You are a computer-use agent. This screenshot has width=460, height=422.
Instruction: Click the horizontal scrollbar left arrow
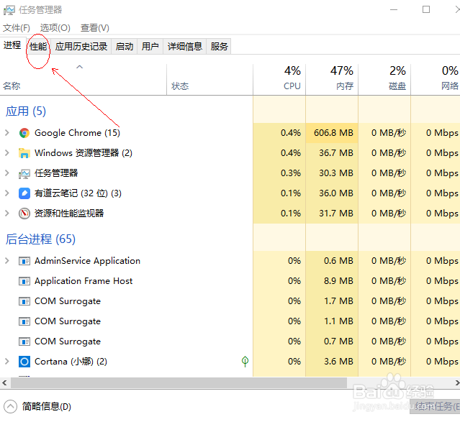click(4, 382)
